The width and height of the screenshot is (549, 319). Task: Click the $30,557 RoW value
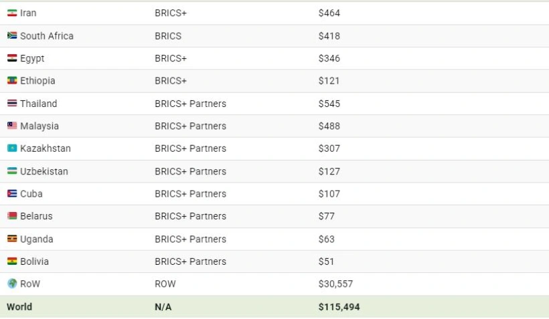point(335,284)
